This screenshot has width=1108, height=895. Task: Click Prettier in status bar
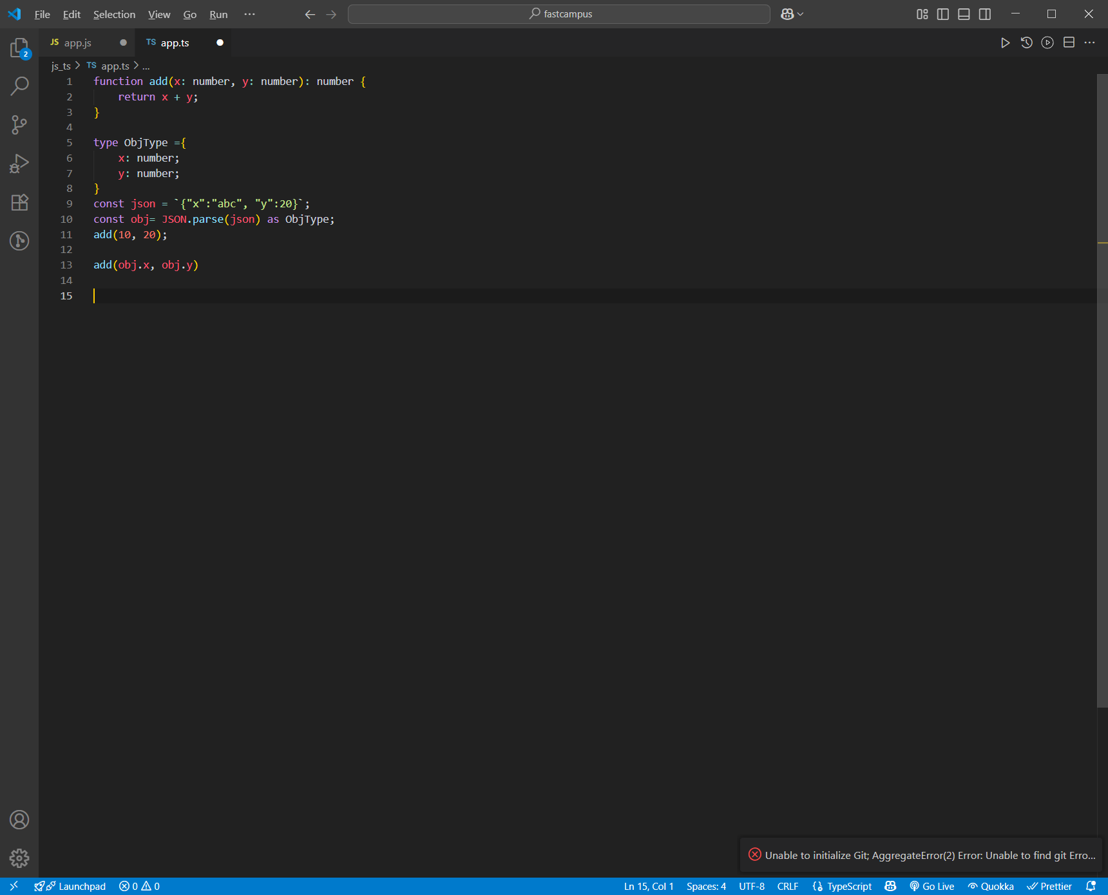pyautogui.click(x=1049, y=887)
